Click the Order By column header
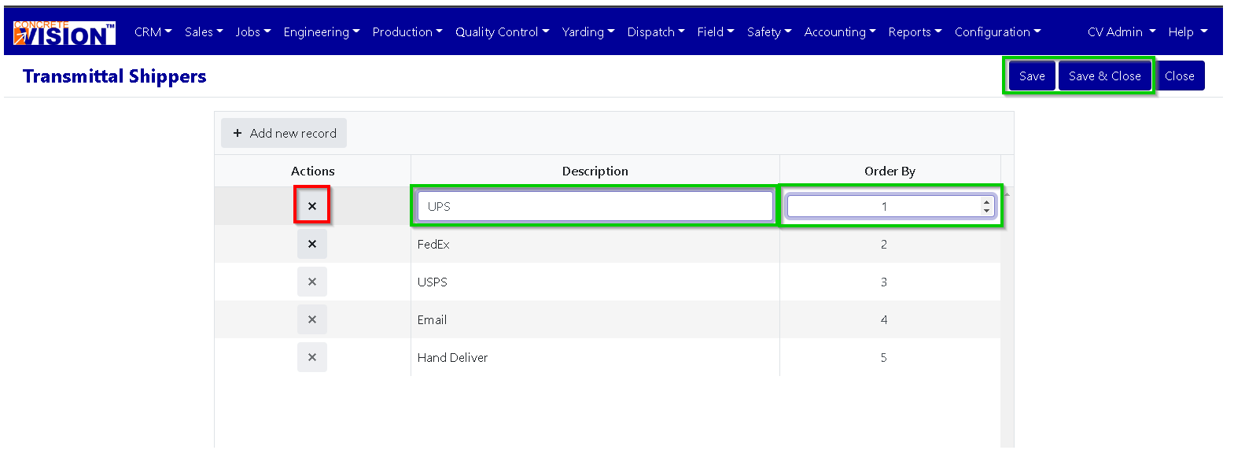The image size is (1234, 472). click(890, 171)
